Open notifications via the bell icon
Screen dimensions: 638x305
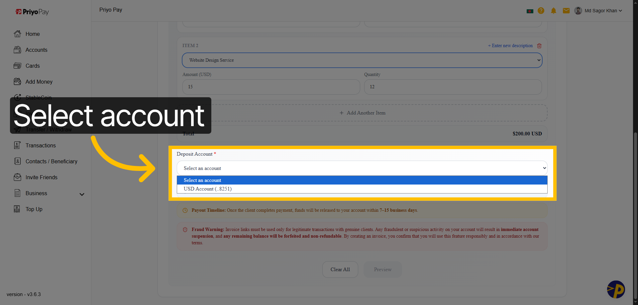(553, 11)
